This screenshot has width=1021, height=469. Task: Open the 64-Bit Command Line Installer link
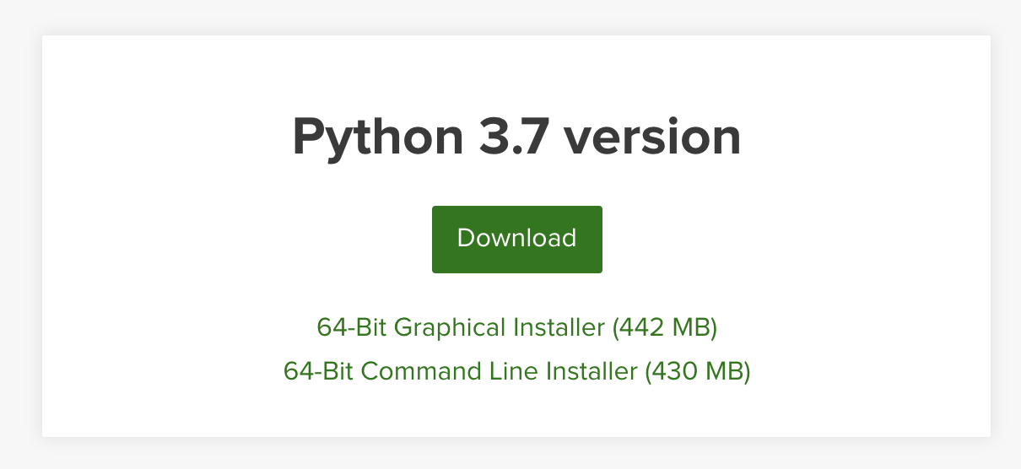click(516, 371)
